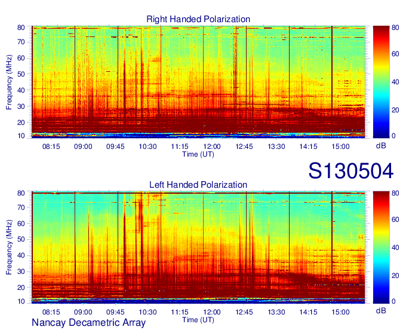
Task: Click Frequency (MHz) axis label of Left Handed plot
Action: (9, 247)
